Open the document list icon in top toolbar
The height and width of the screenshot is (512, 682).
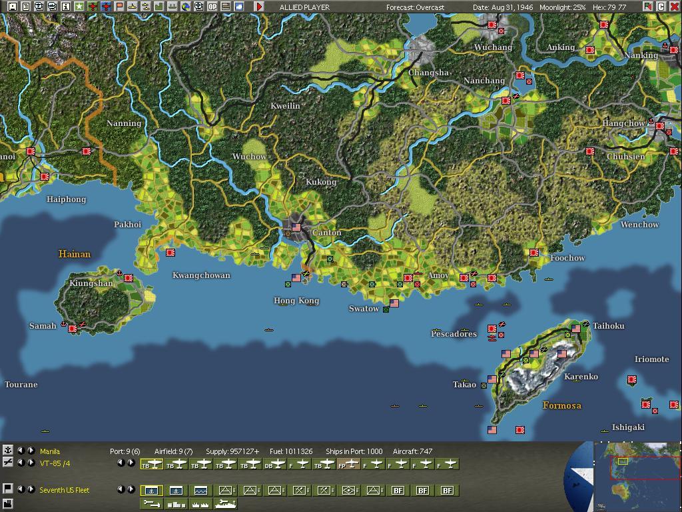pyautogui.click(x=26, y=7)
